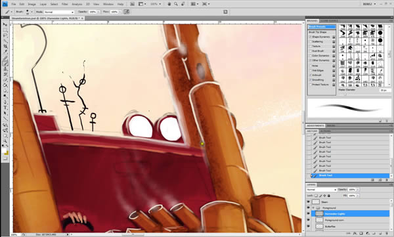The width and height of the screenshot is (394, 237).
Task: Hide the Harvester Lights layer
Action: click(309, 214)
